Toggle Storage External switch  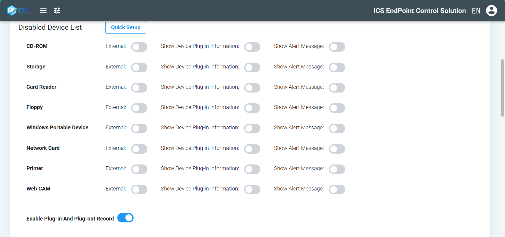click(x=139, y=67)
